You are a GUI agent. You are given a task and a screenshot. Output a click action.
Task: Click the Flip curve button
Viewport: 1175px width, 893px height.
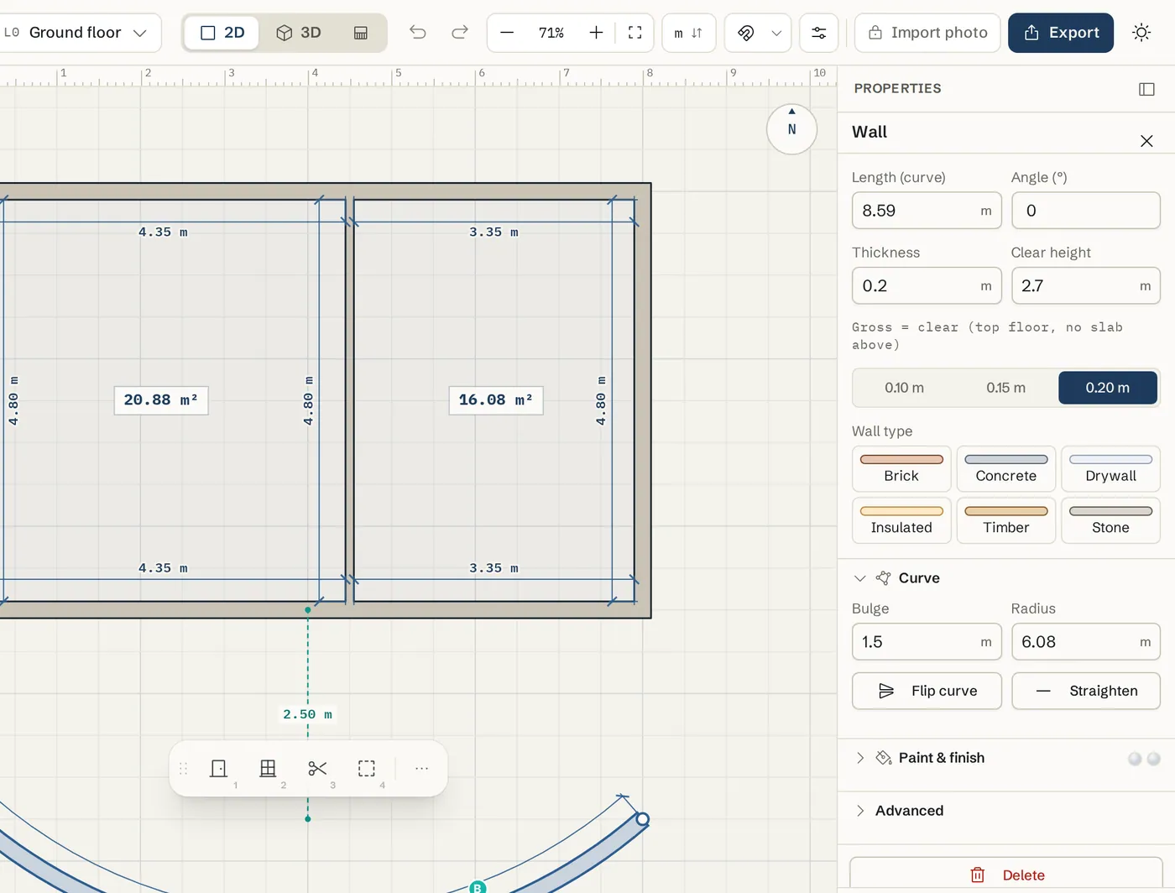coord(927,691)
